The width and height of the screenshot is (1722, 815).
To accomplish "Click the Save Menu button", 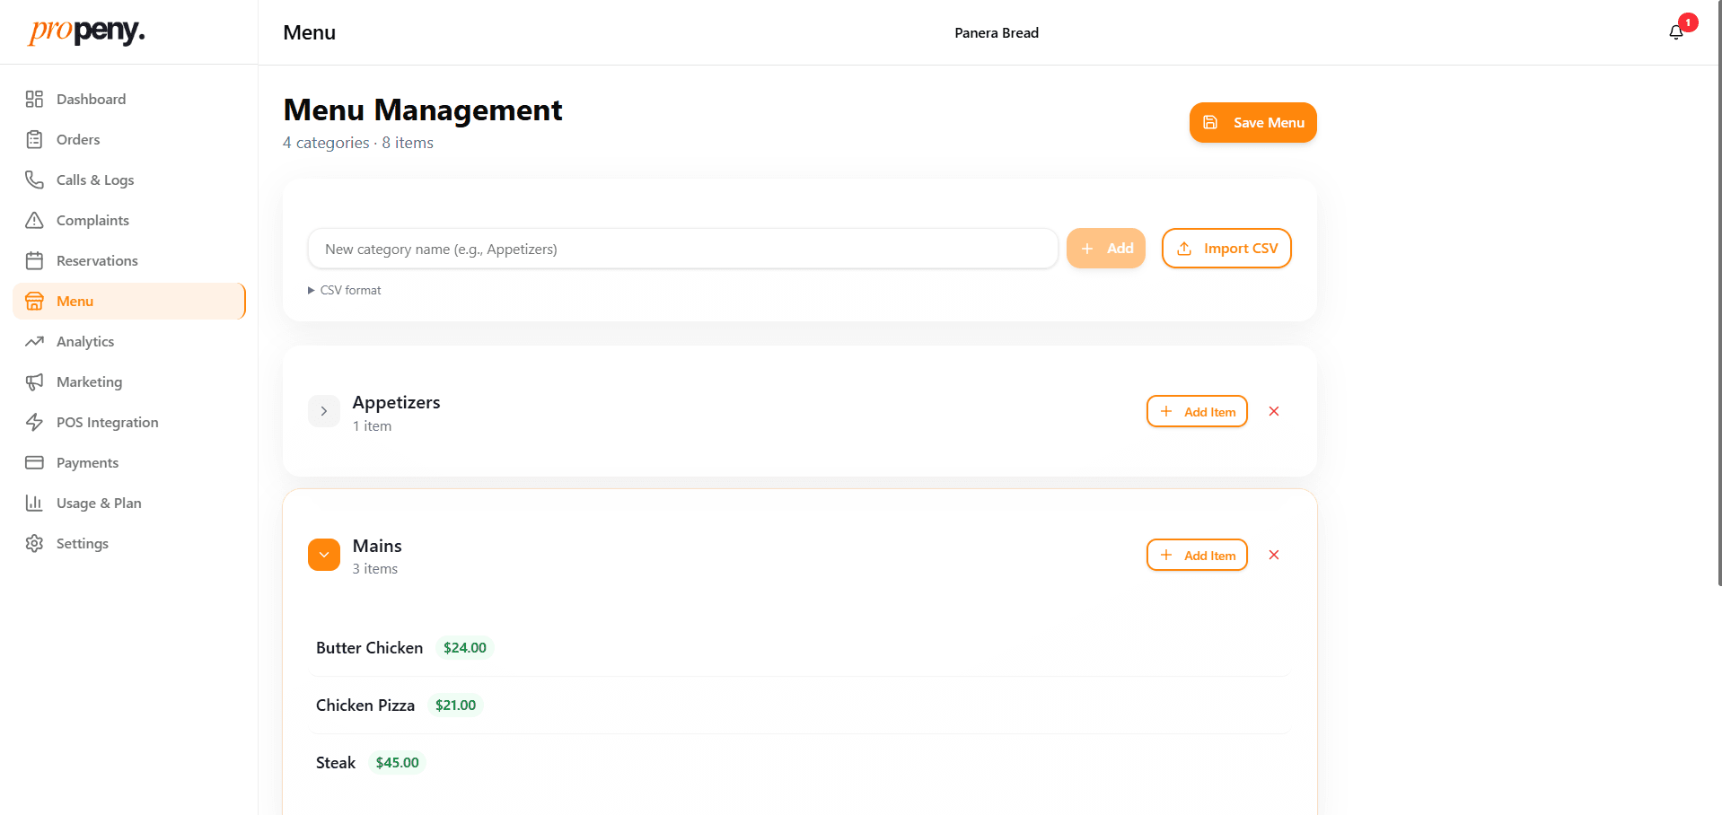I will coord(1252,122).
